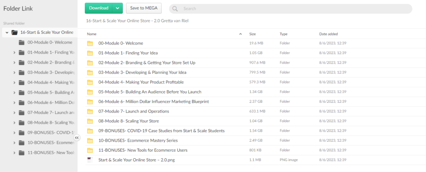
Task: Expand 06-Module 6 in the sidebar tree
Action: click(14, 103)
